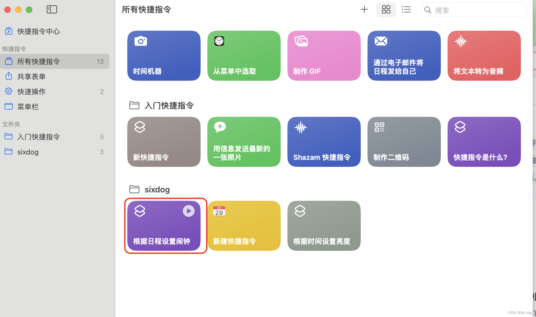Click the yellow 新建快捷指令 tile
Image resolution: width=536 pixels, height=317 pixels.
tap(244, 226)
